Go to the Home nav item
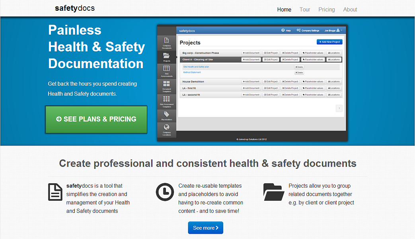The image size is (415, 239). tap(284, 10)
